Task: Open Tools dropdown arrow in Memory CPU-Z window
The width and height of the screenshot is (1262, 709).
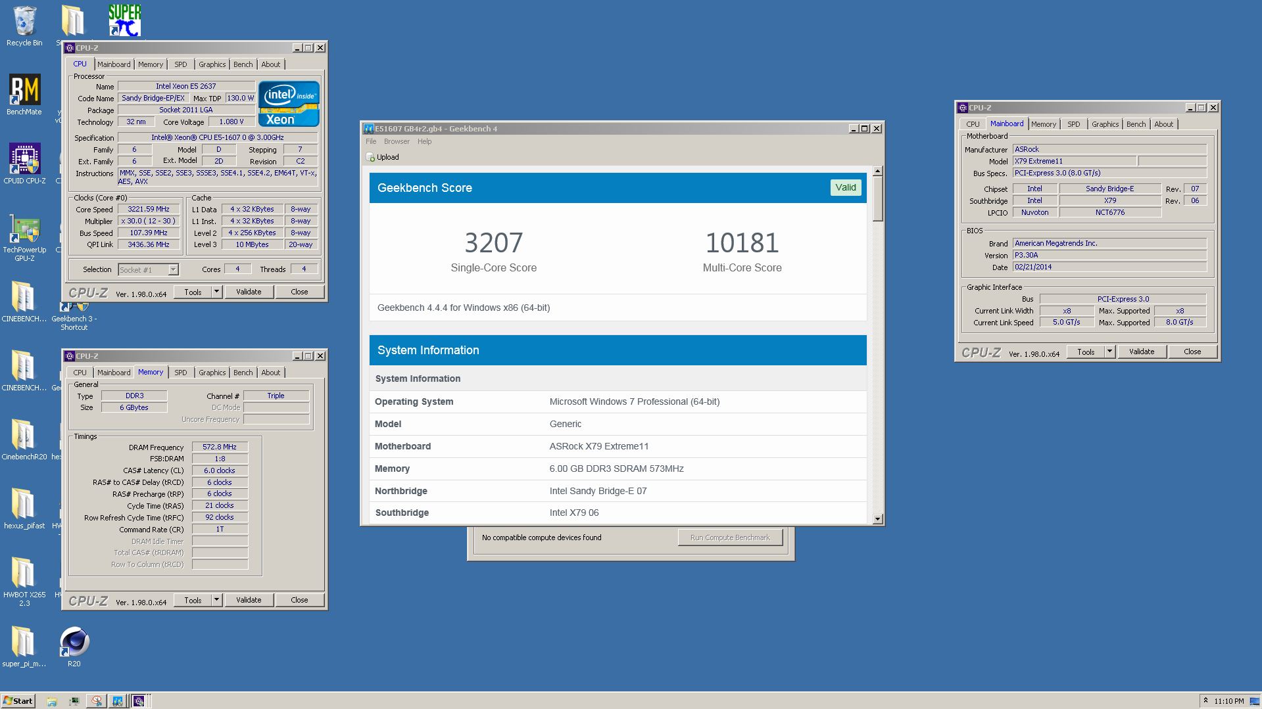Action: click(216, 600)
